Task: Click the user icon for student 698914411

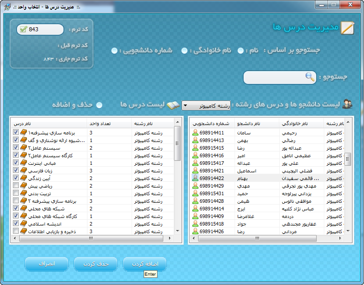Action: click(x=195, y=133)
